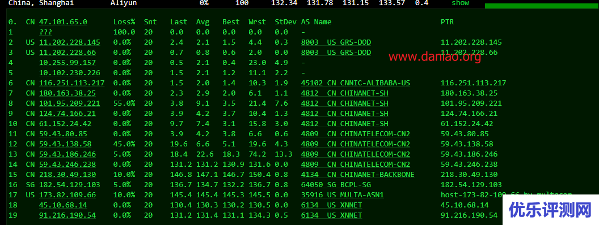Image resolution: width=599 pixels, height=225 pixels.
Task: Open the 45102 CN CNNIC-ALIBABA-US AS link
Action: point(356,83)
